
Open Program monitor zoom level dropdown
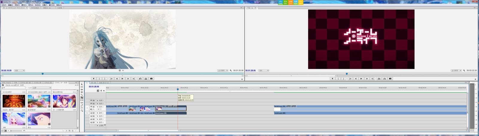pyautogui.click(x=263, y=71)
